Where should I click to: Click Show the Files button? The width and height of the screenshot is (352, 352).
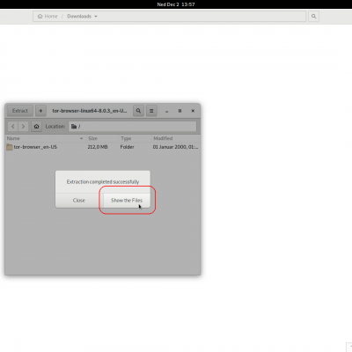coord(127,201)
